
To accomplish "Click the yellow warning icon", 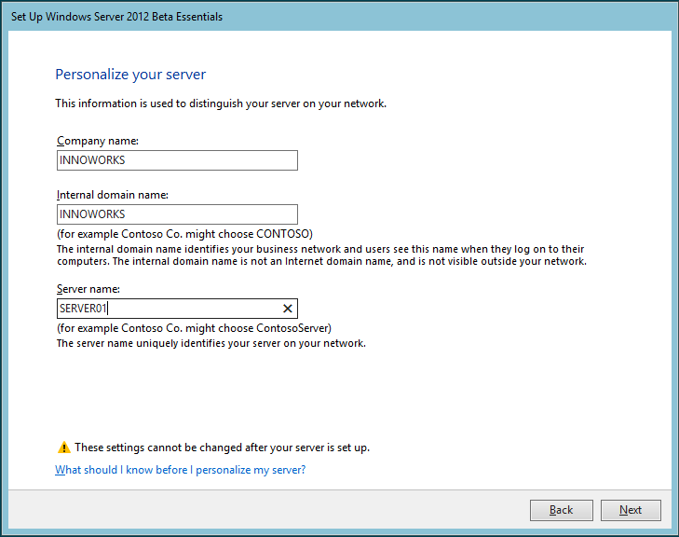I will pyautogui.click(x=63, y=447).
